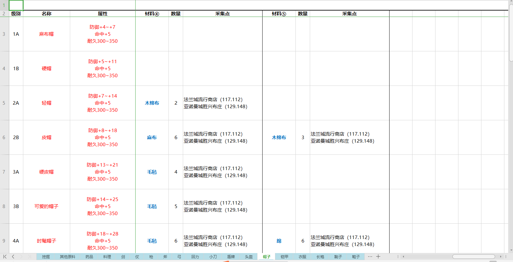
Task: Select the 硬皮帽 name cell
Action: pyautogui.click(x=47, y=172)
